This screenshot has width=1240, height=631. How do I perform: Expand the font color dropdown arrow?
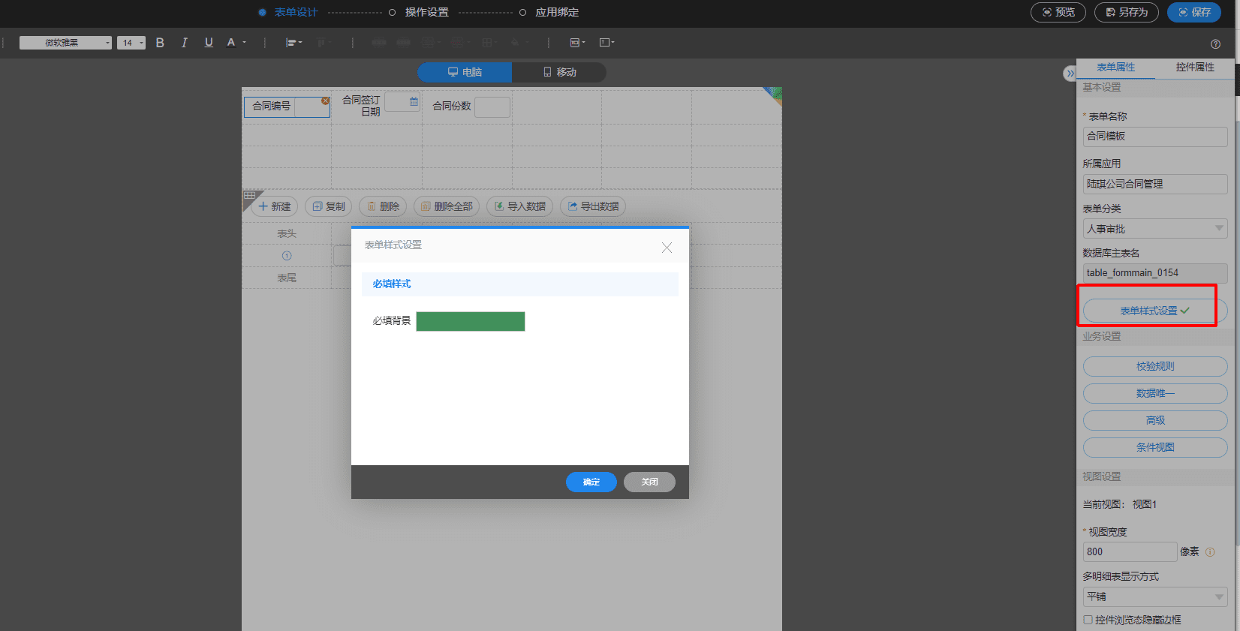pos(244,43)
